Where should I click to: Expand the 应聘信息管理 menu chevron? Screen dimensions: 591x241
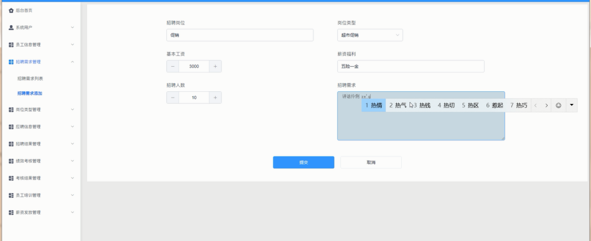coord(72,127)
